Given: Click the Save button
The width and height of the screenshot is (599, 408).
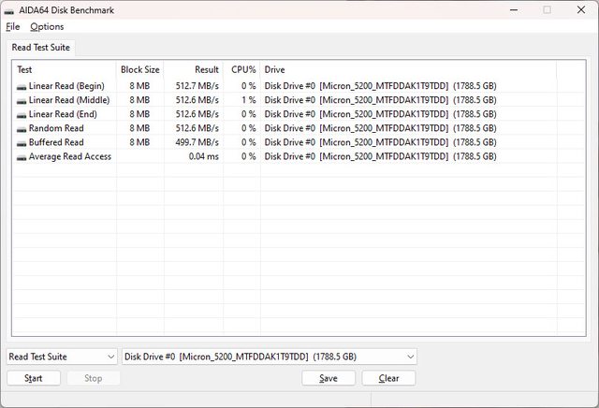Looking at the screenshot, I should pyautogui.click(x=329, y=379).
